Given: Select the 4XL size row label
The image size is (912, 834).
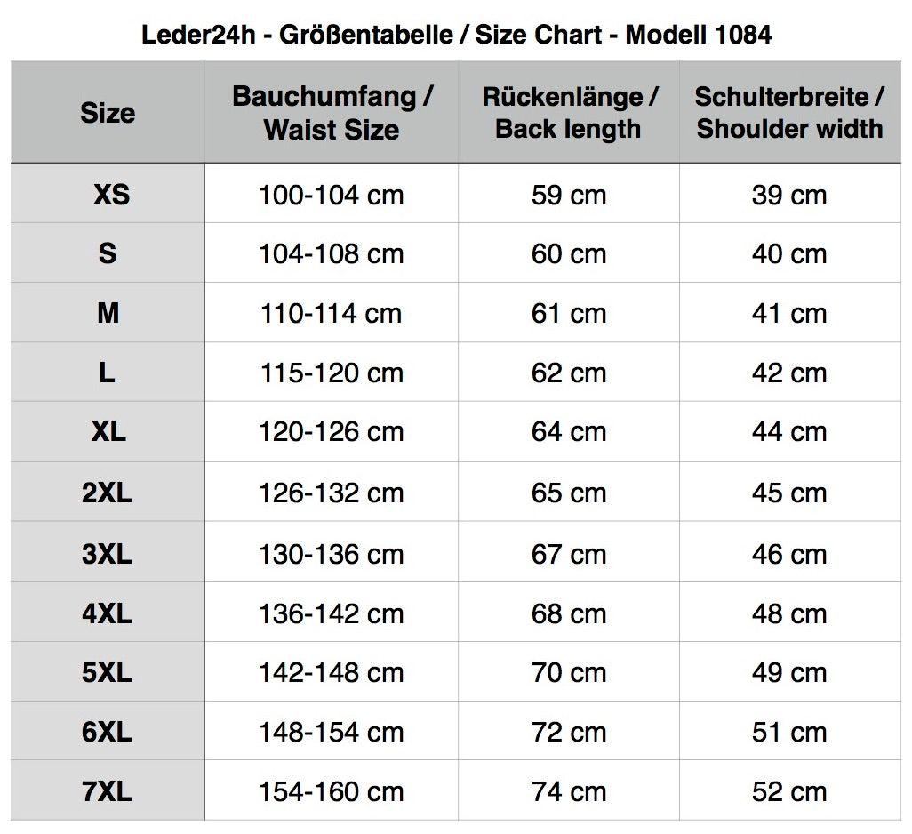Looking at the screenshot, I should pos(107,613).
